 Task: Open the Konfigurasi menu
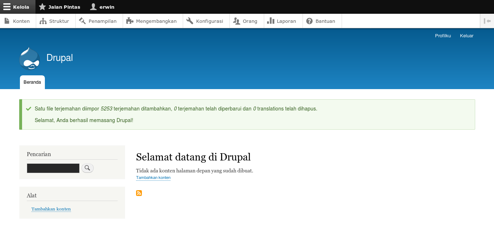[x=206, y=21]
